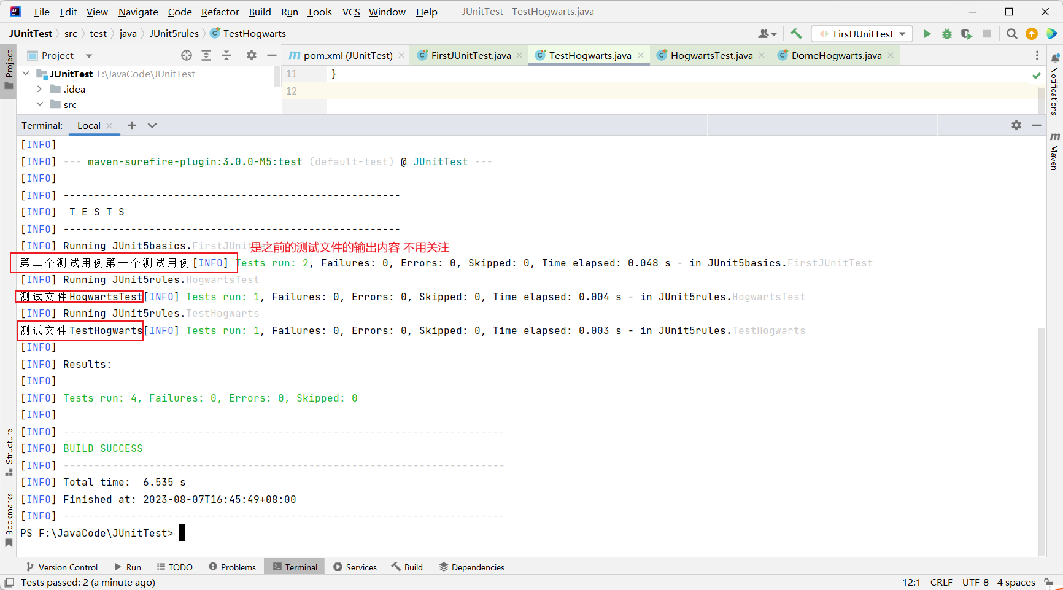Toggle the Bookmarks tool window

click(9, 519)
